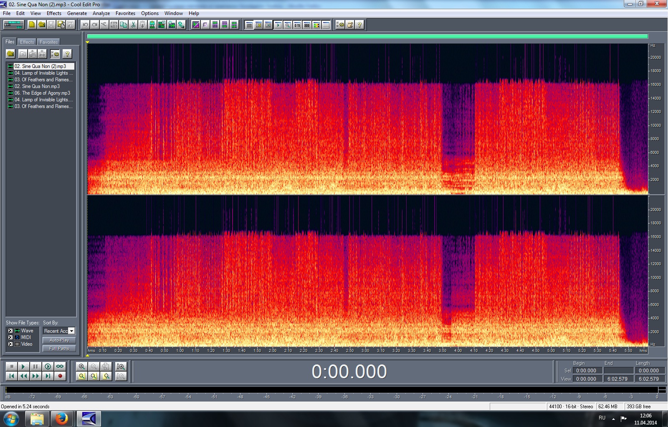
Task: Toggle the Wave file type checkbox
Action: tap(10, 331)
